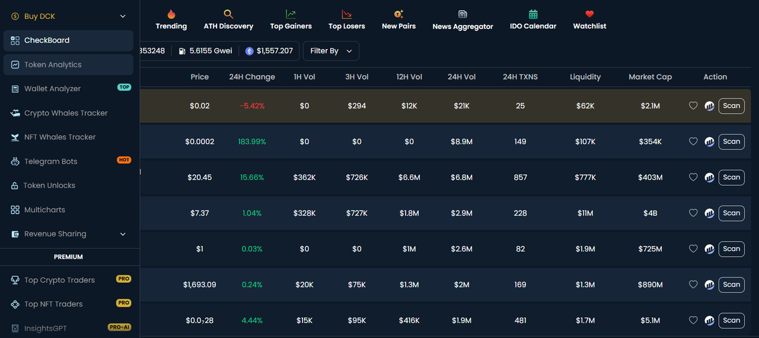The image size is (759, 338).
Task: Open Crypto Whales Tracker
Action: point(68,113)
